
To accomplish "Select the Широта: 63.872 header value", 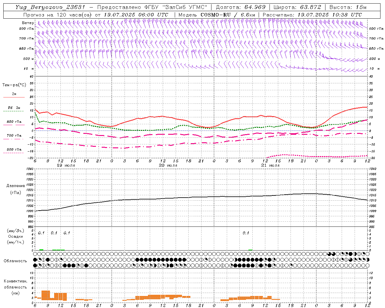I will coord(297,7).
